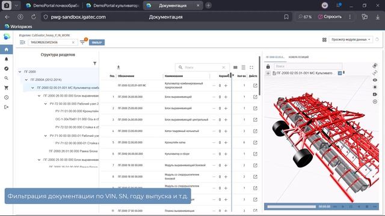Image resolution: width=385 pixels, height=216 pixels.
Task: Click the parts table search field
Action: click(202, 67)
